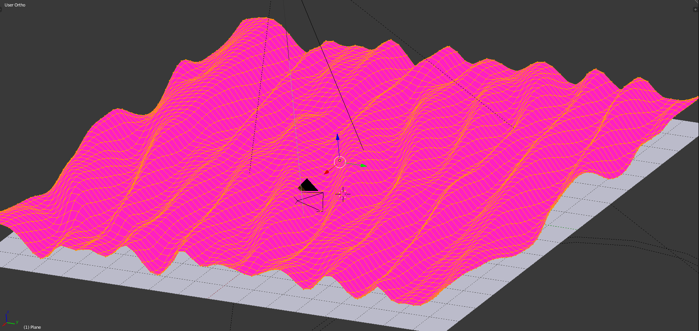Click the hatched area-split corner widget
The width and height of the screenshot is (699, 331).
(697, 2)
